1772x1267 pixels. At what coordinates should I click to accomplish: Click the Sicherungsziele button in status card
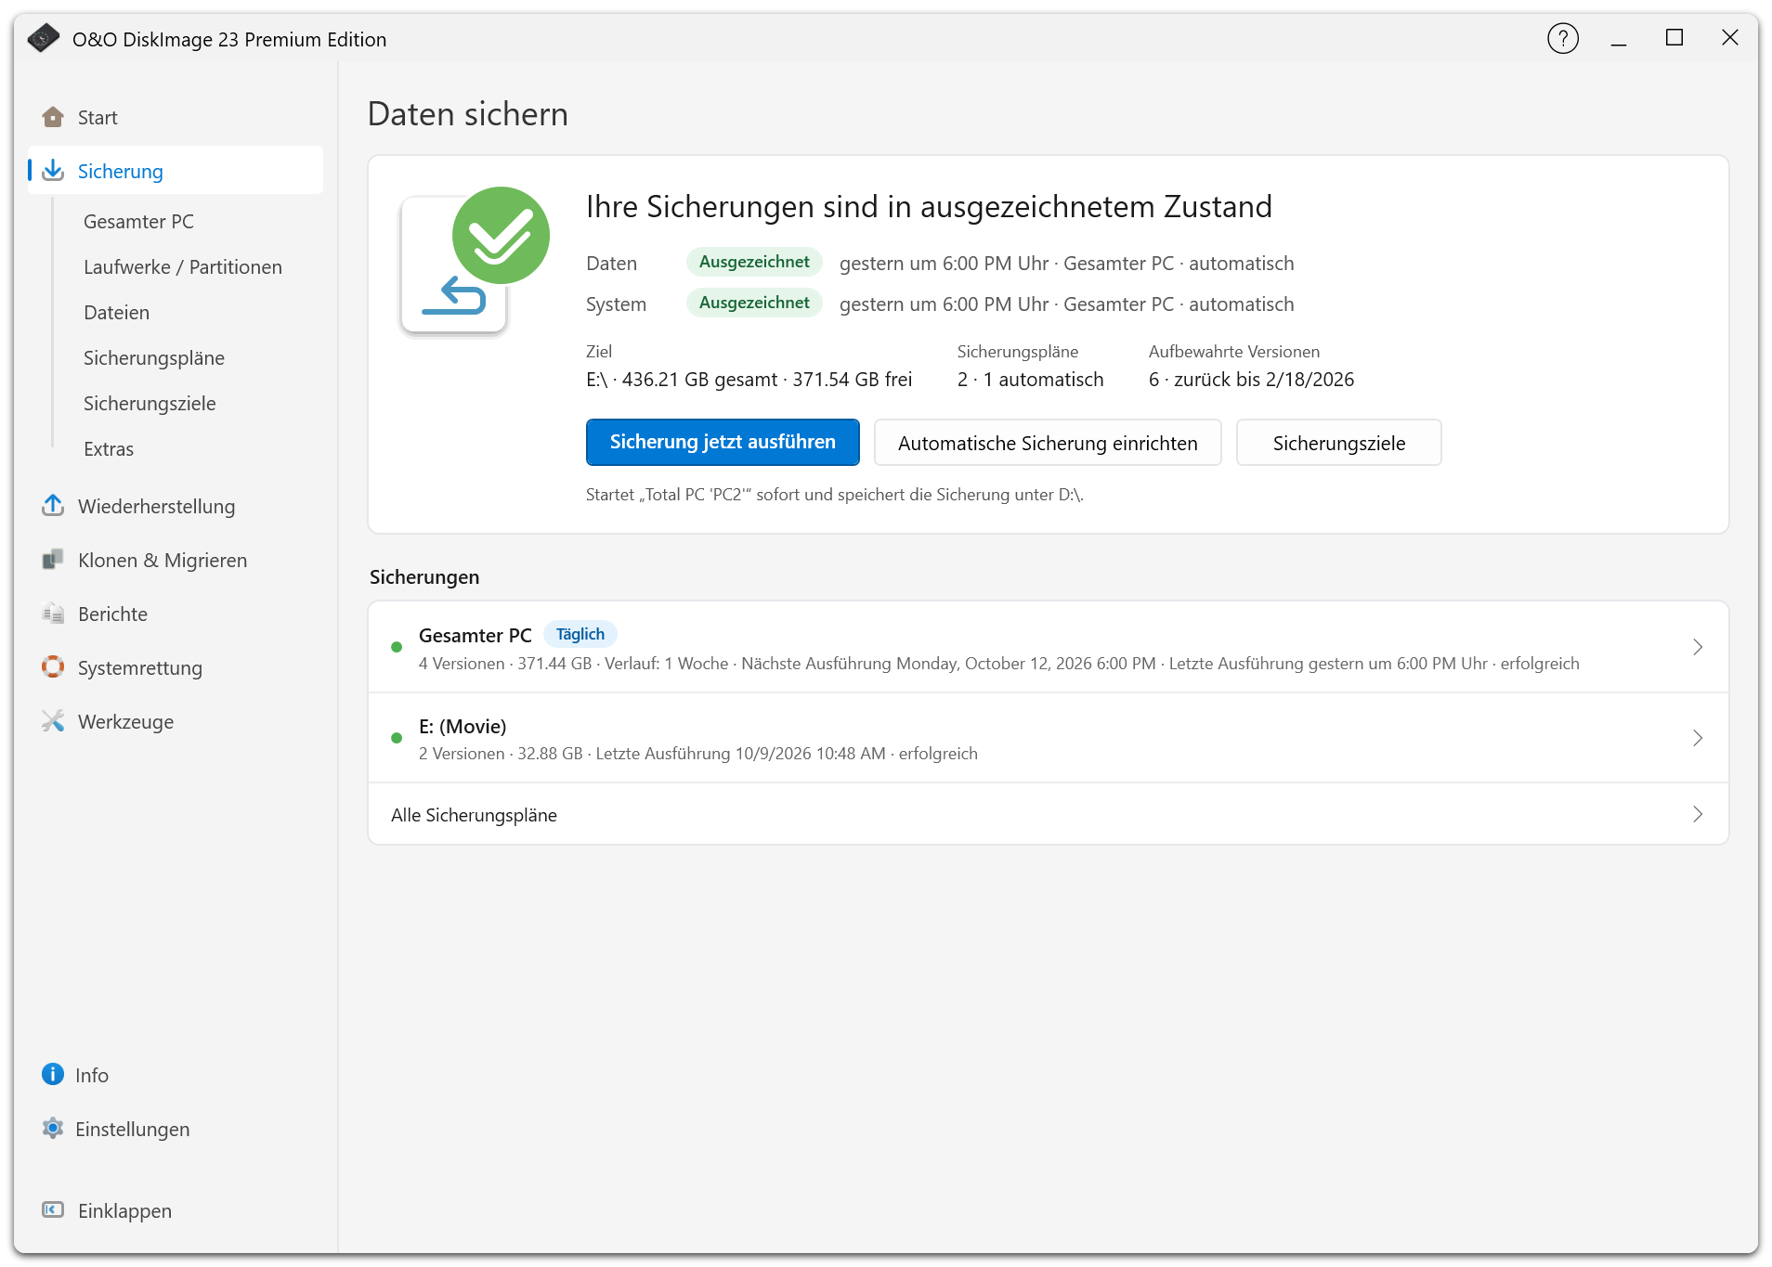(x=1338, y=443)
